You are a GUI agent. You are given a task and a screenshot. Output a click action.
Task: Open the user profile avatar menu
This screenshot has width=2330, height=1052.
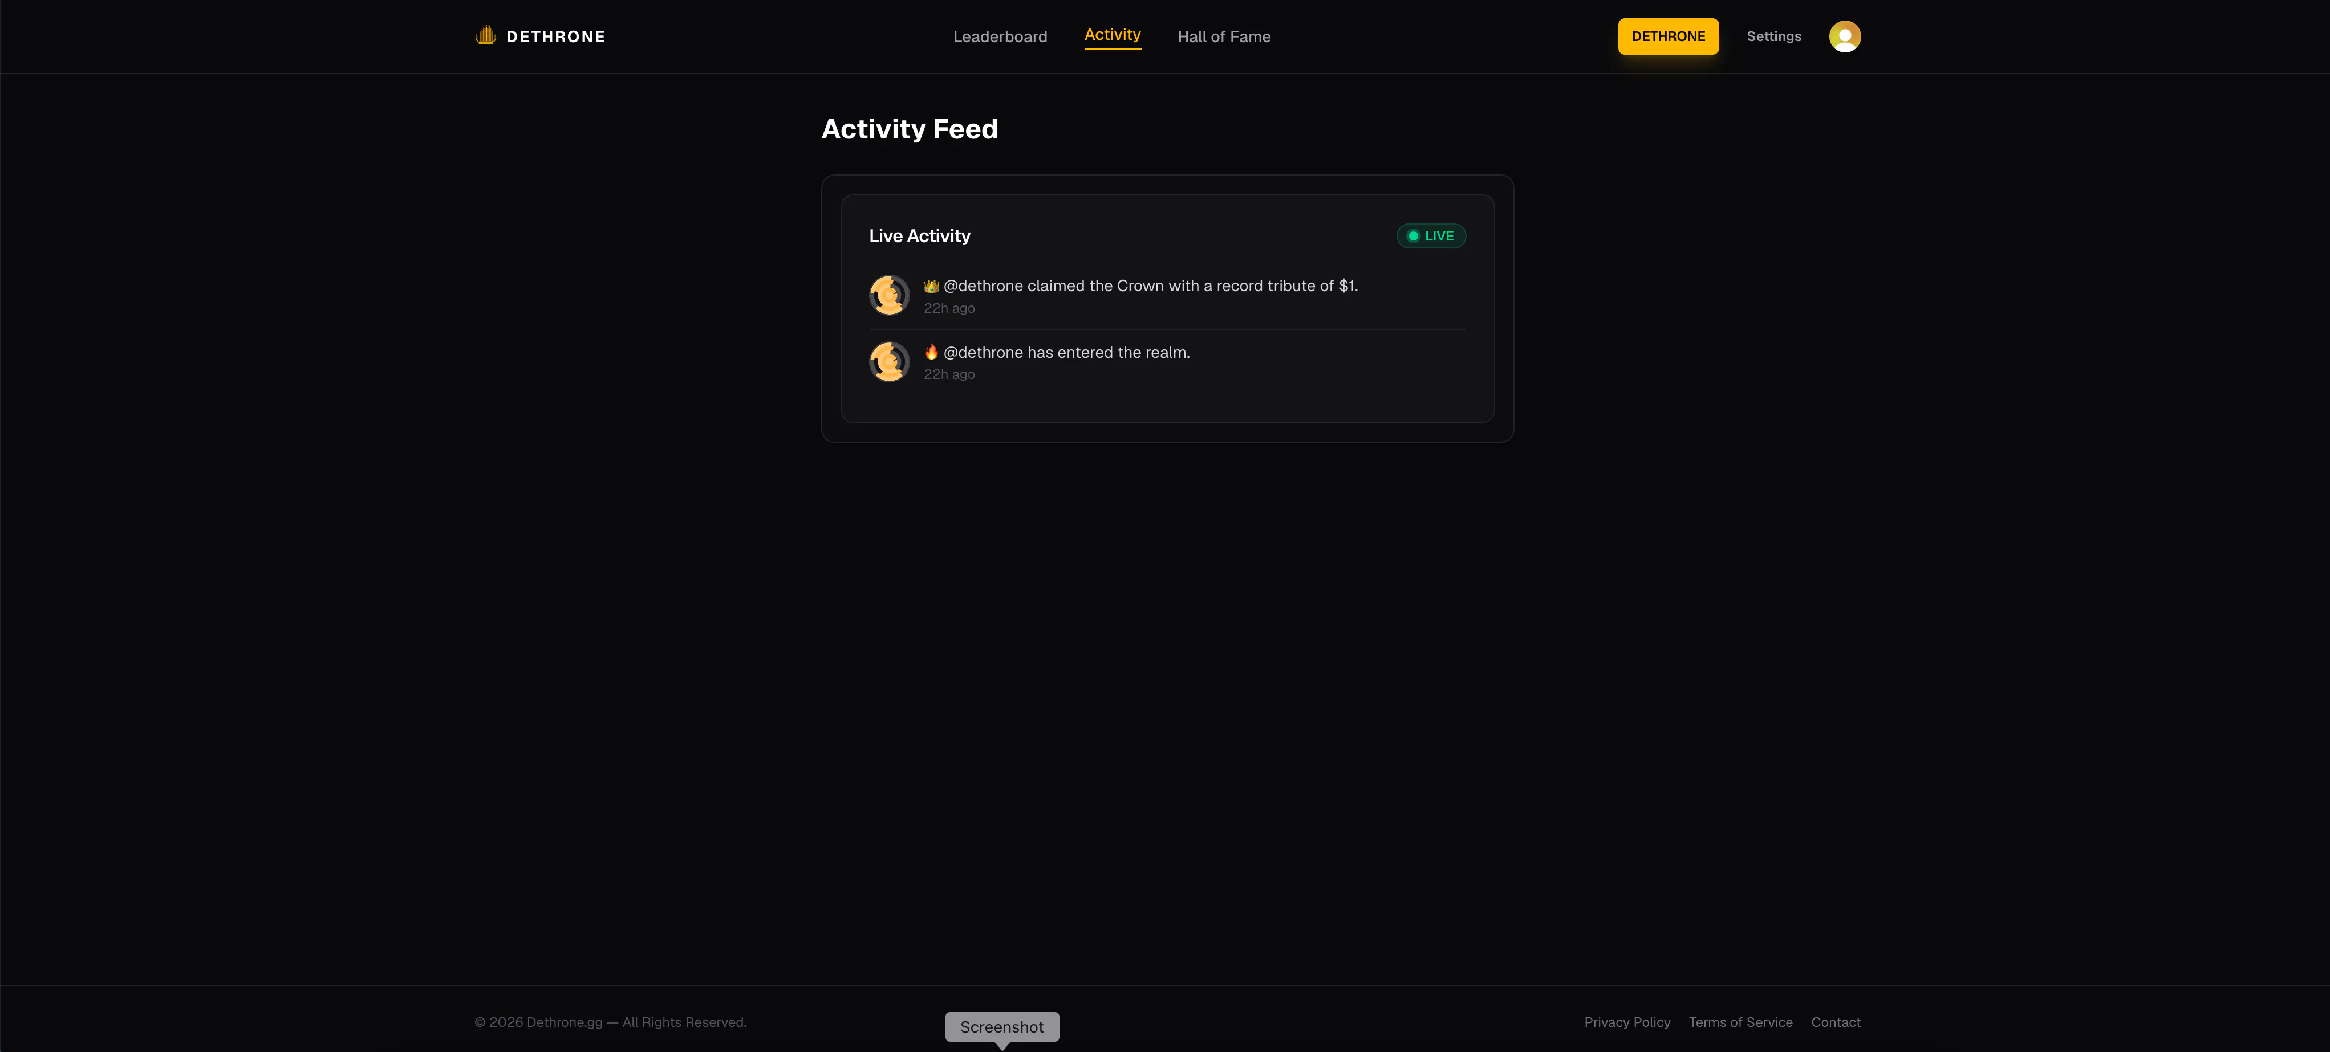1844,36
